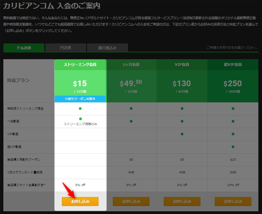Click the 無制限ストリーミング再生 dot in 超VIP会員 column
The width and height of the screenshot is (262, 214).
click(233, 108)
